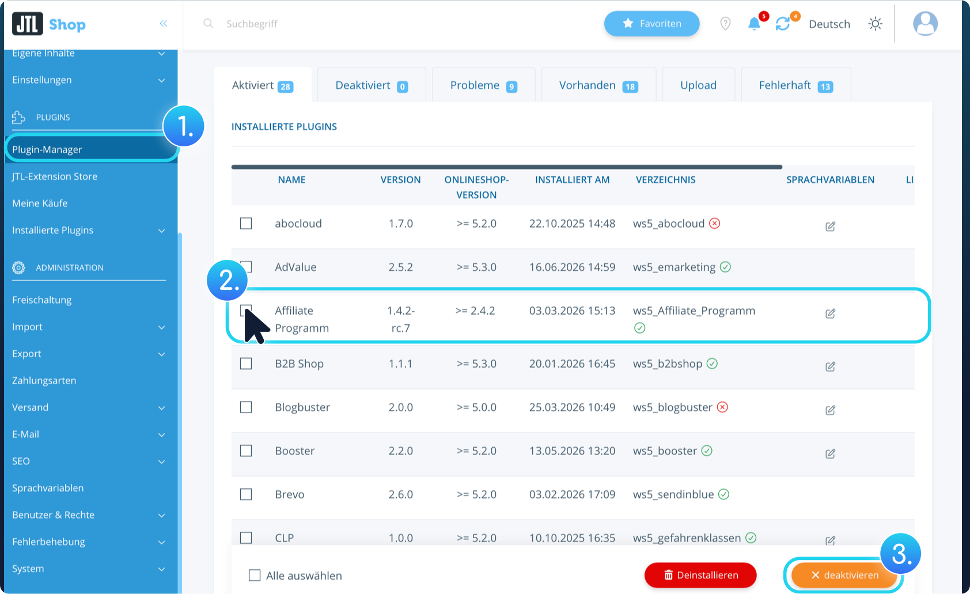Open the Probleme tab
The height and width of the screenshot is (594, 970).
484,85
